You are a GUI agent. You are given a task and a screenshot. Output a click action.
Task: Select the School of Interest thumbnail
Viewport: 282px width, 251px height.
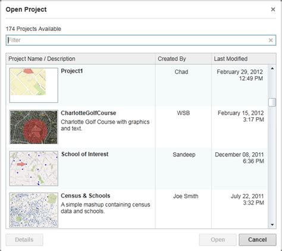(x=34, y=168)
